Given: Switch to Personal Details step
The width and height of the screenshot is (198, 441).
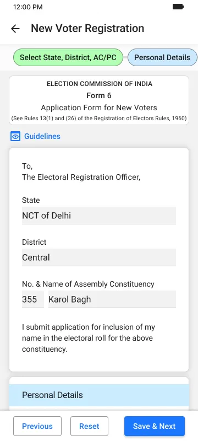Looking at the screenshot, I should click(162, 57).
